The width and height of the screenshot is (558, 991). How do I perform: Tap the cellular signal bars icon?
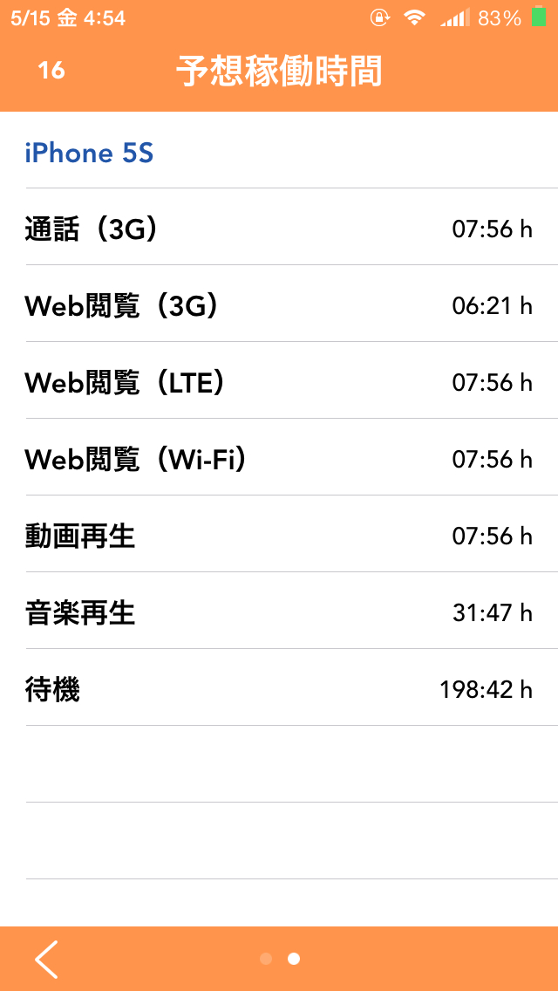[455, 17]
